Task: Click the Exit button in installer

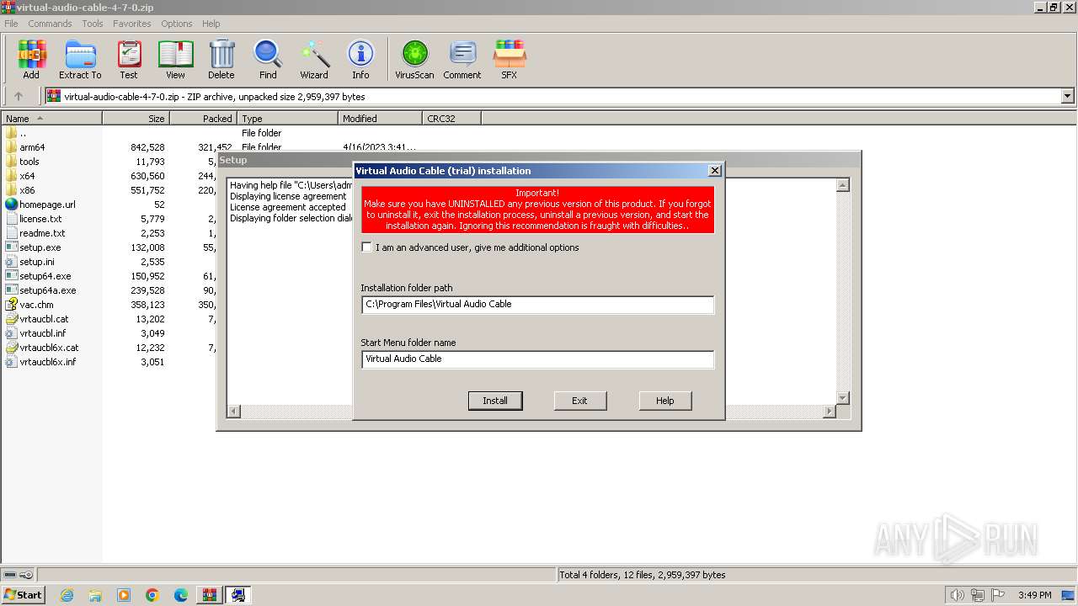Action: click(x=580, y=401)
